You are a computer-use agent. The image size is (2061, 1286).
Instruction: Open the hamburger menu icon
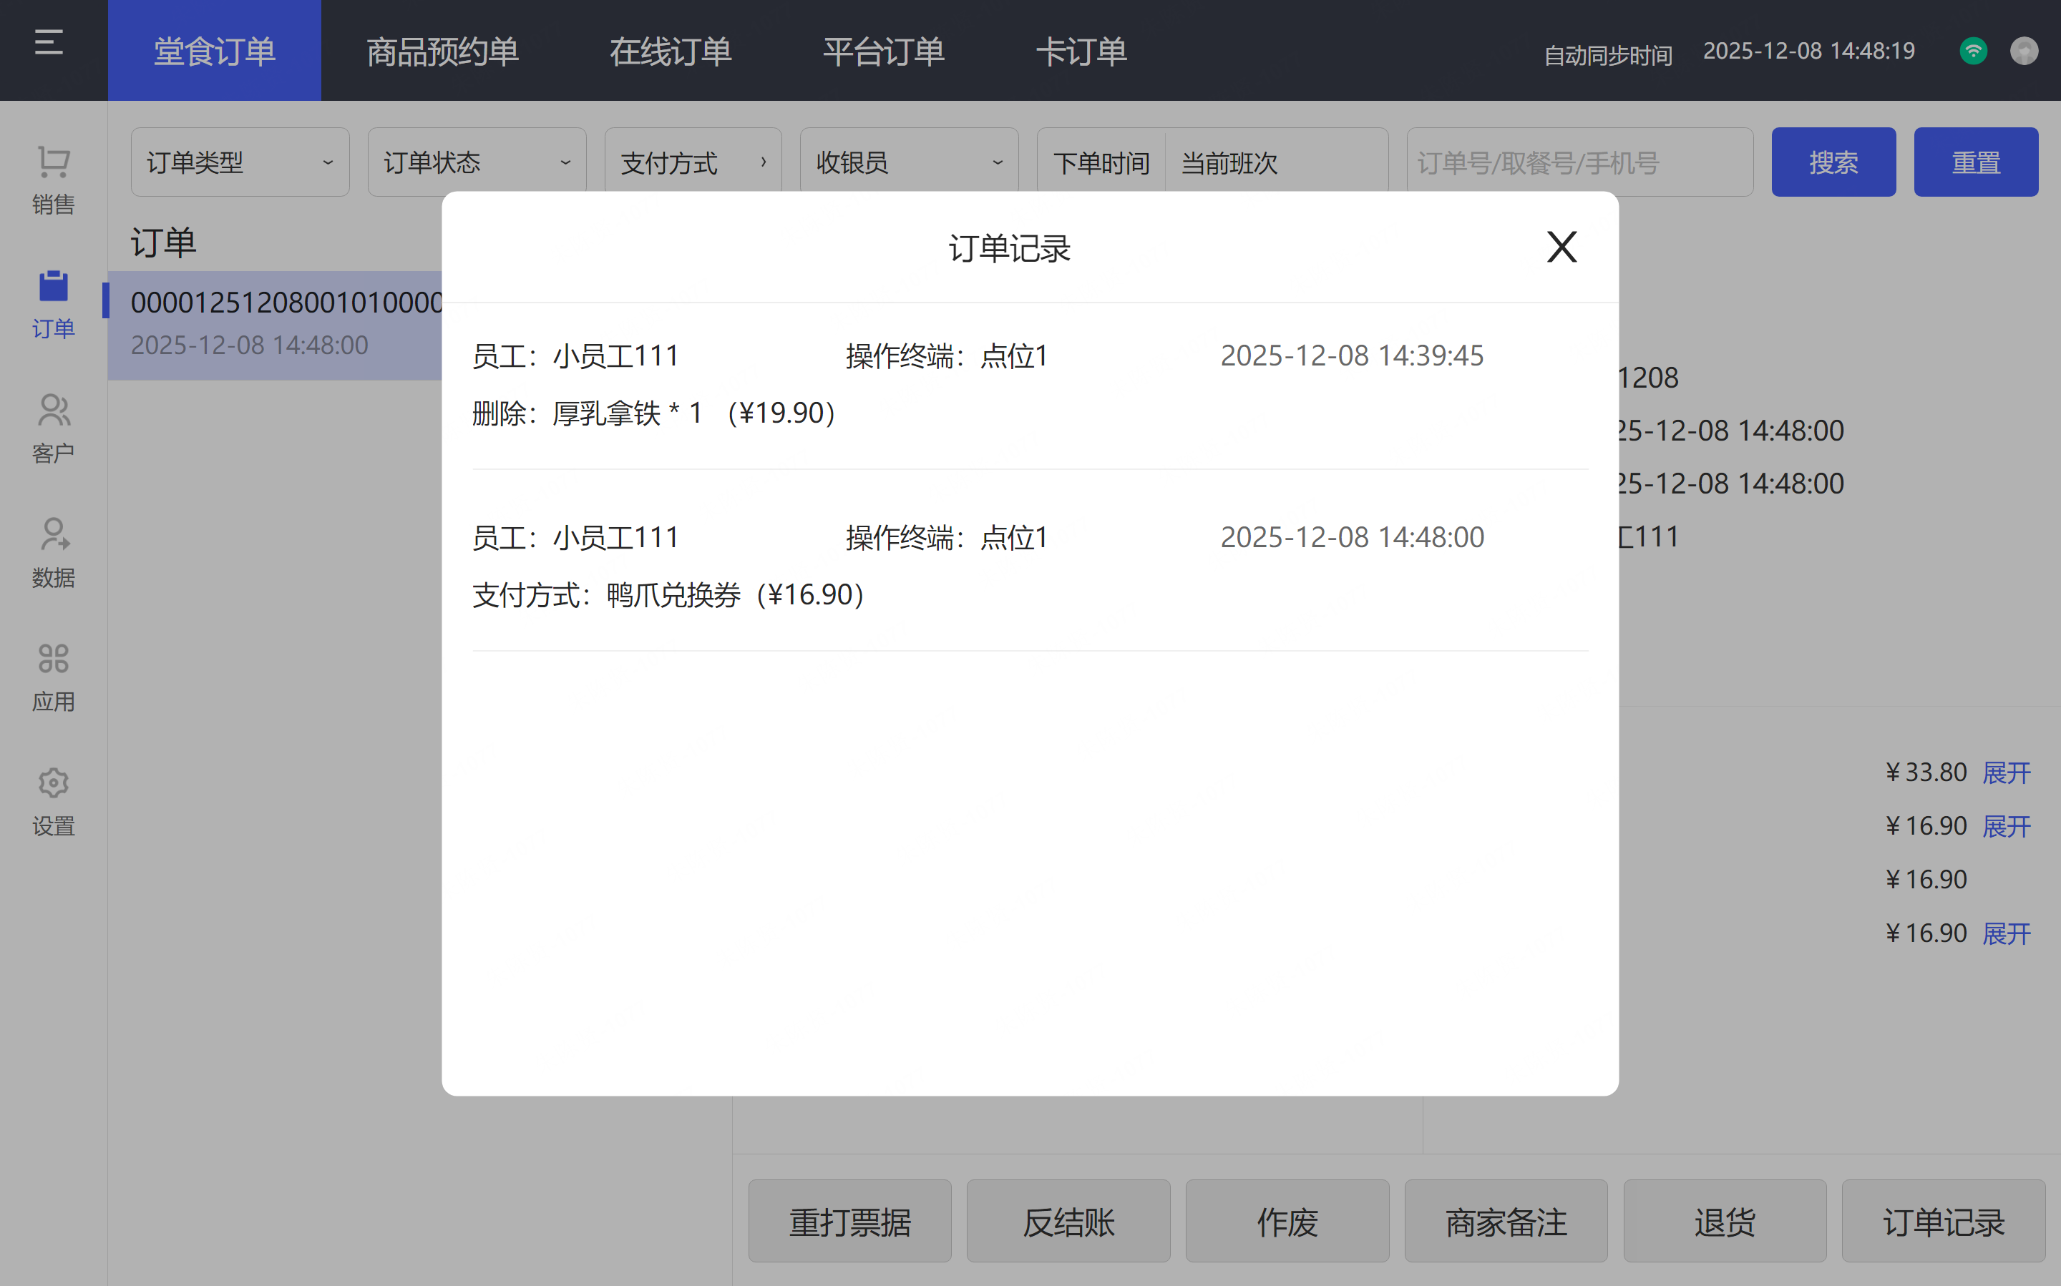click(x=49, y=42)
